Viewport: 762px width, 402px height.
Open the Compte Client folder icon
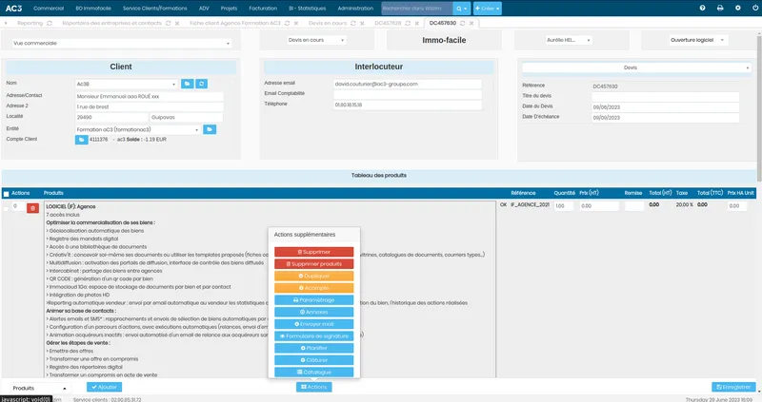click(x=81, y=140)
